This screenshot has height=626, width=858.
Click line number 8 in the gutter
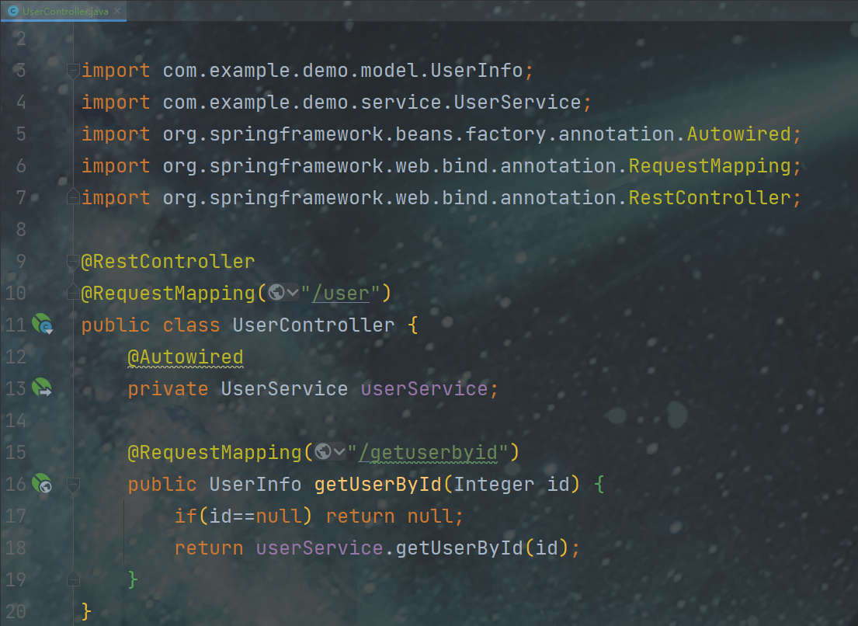point(21,228)
